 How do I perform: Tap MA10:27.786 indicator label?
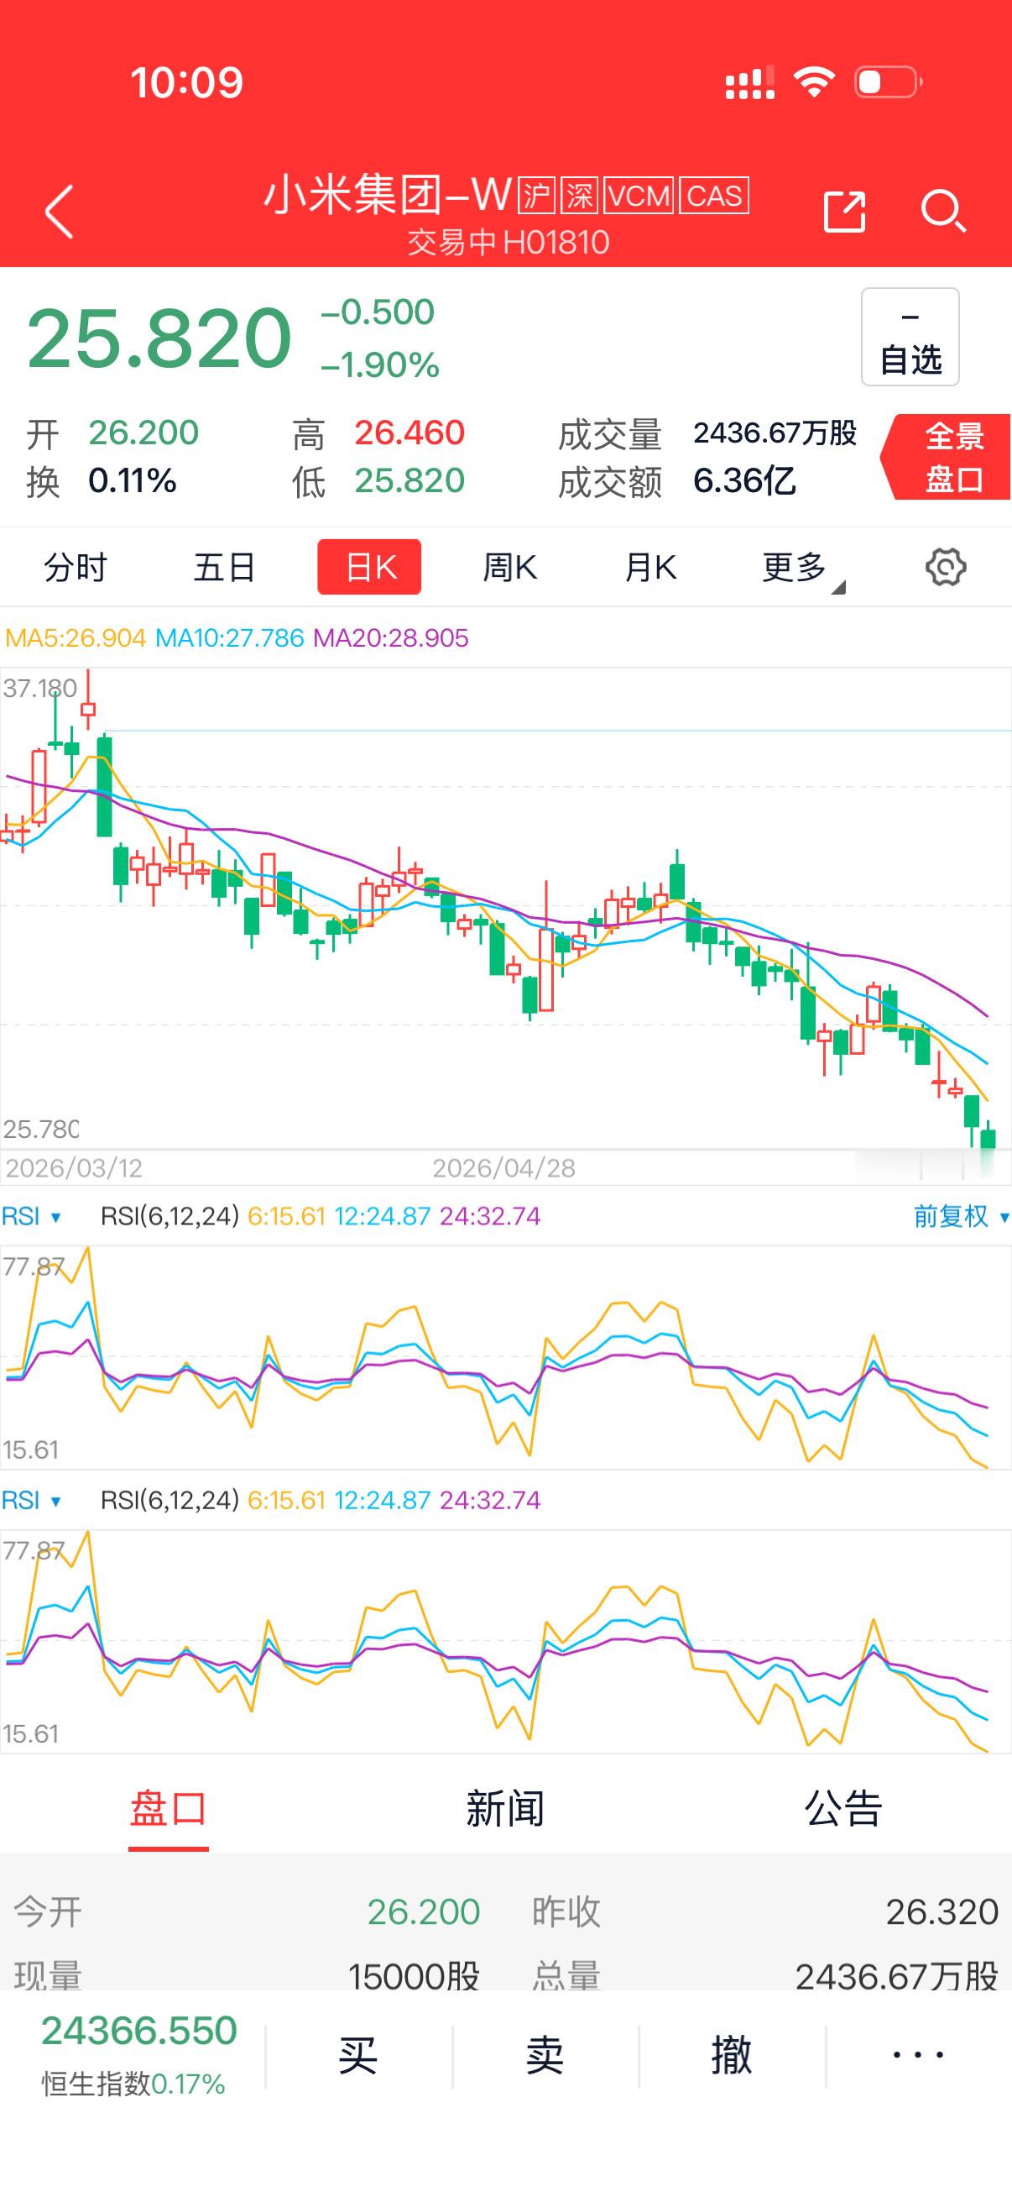click(230, 638)
